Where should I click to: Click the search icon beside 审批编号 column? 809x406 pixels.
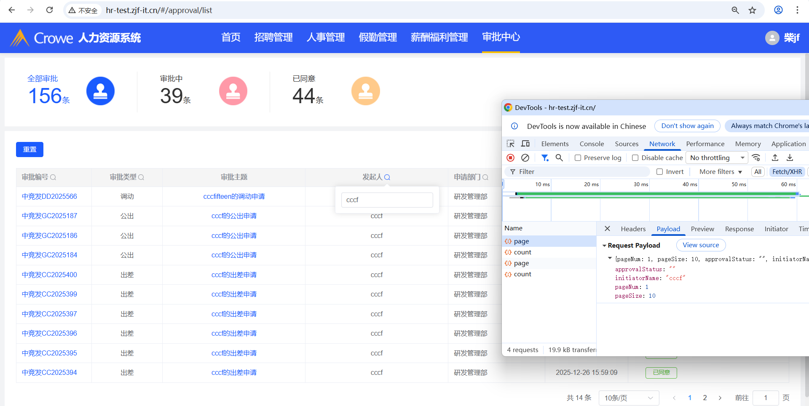(x=53, y=177)
